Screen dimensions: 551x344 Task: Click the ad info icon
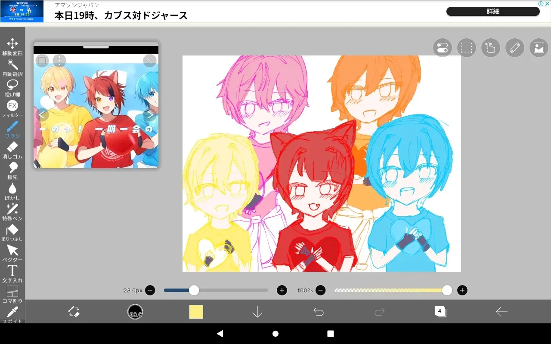[541, 3]
